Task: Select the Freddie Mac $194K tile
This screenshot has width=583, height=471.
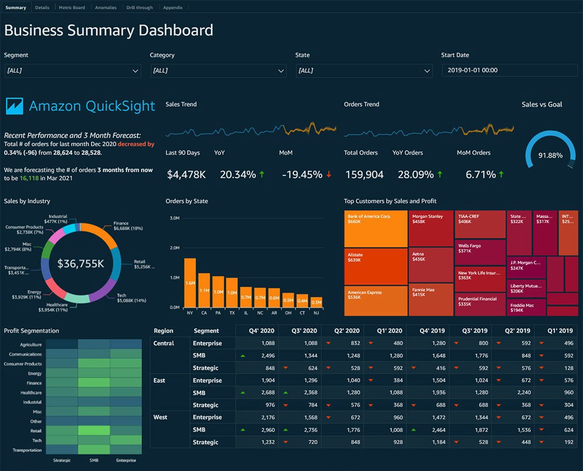Action: click(x=526, y=307)
